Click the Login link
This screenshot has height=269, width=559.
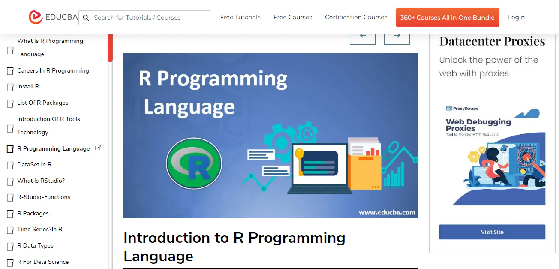point(516,17)
